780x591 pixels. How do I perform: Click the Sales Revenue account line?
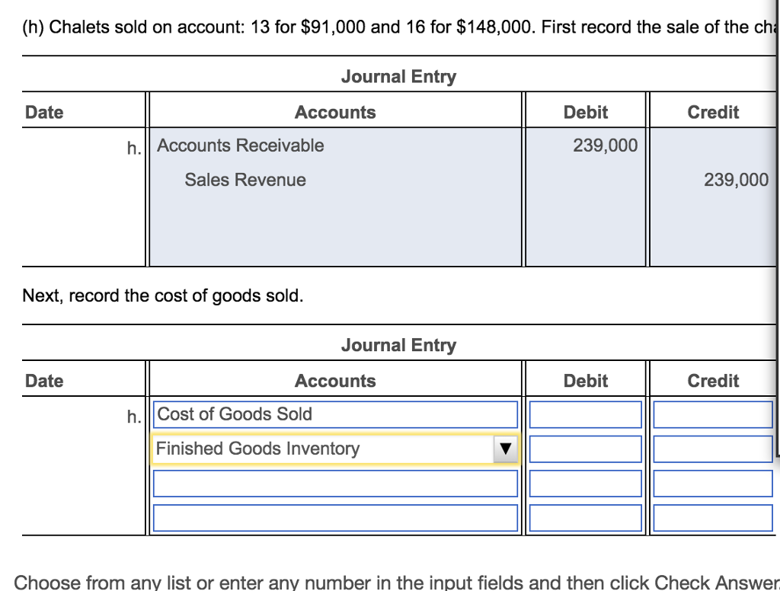245,180
